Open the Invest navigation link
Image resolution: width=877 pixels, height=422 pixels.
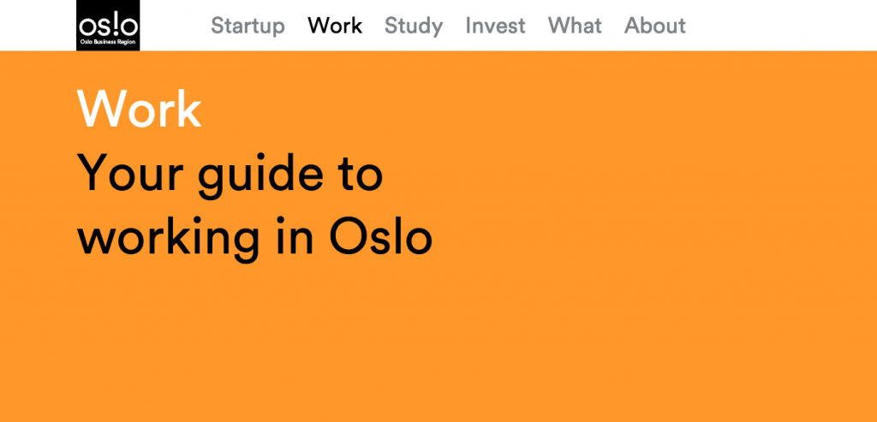click(x=495, y=26)
